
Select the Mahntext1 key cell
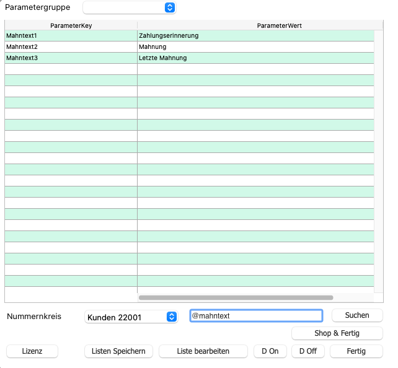click(71, 36)
